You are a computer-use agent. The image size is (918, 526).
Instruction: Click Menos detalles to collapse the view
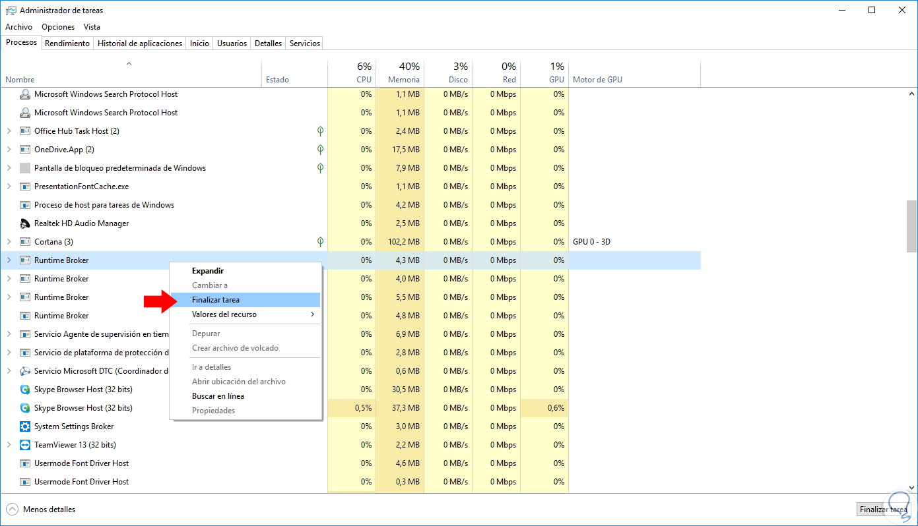pos(41,510)
